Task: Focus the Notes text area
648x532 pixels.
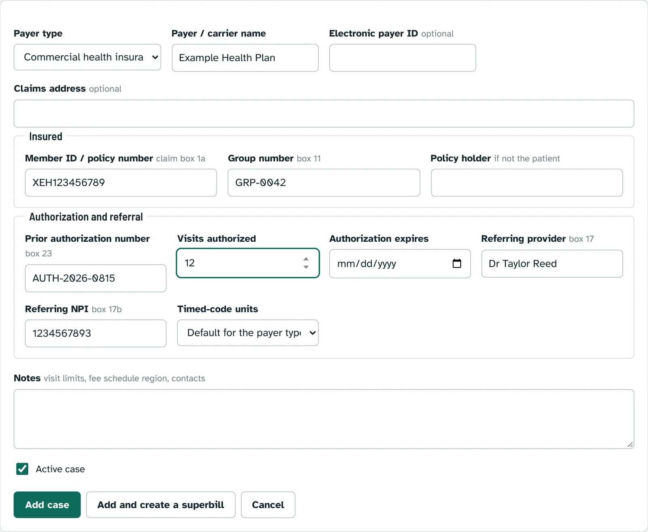Action: coord(324,419)
